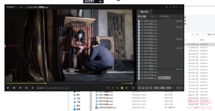Image resolution: width=215 pixels, height=111 pixels.
Task: Select playlist item 14. 209914
Action: point(160,60)
